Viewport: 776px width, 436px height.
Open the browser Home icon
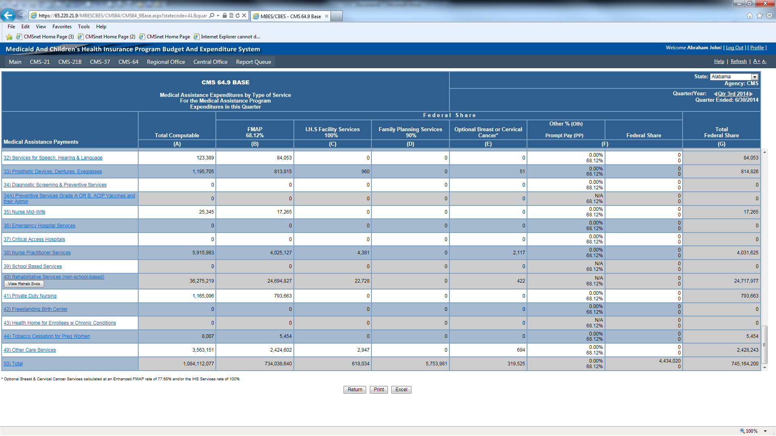749,16
